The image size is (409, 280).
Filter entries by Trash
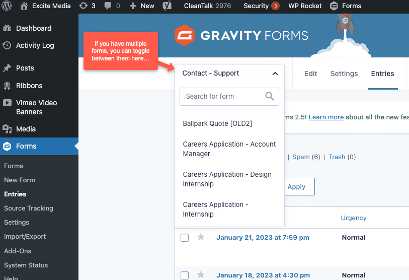pyautogui.click(x=337, y=157)
